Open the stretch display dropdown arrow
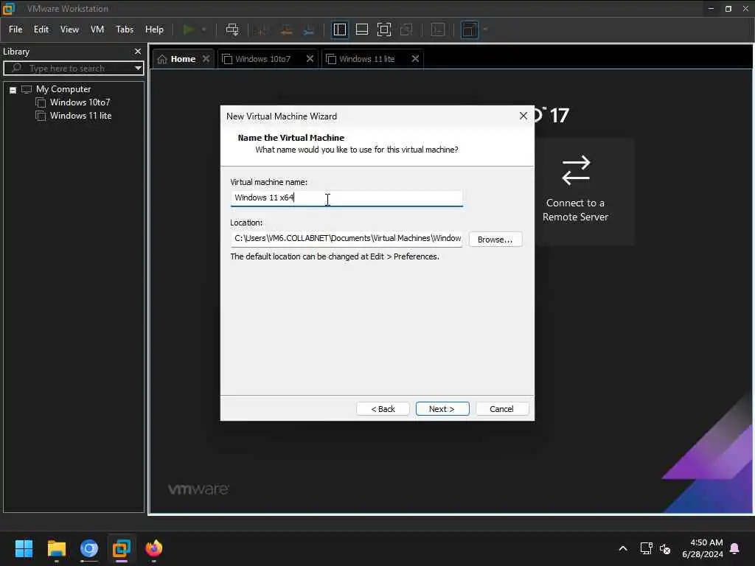The image size is (755, 566). click(485, 29)
